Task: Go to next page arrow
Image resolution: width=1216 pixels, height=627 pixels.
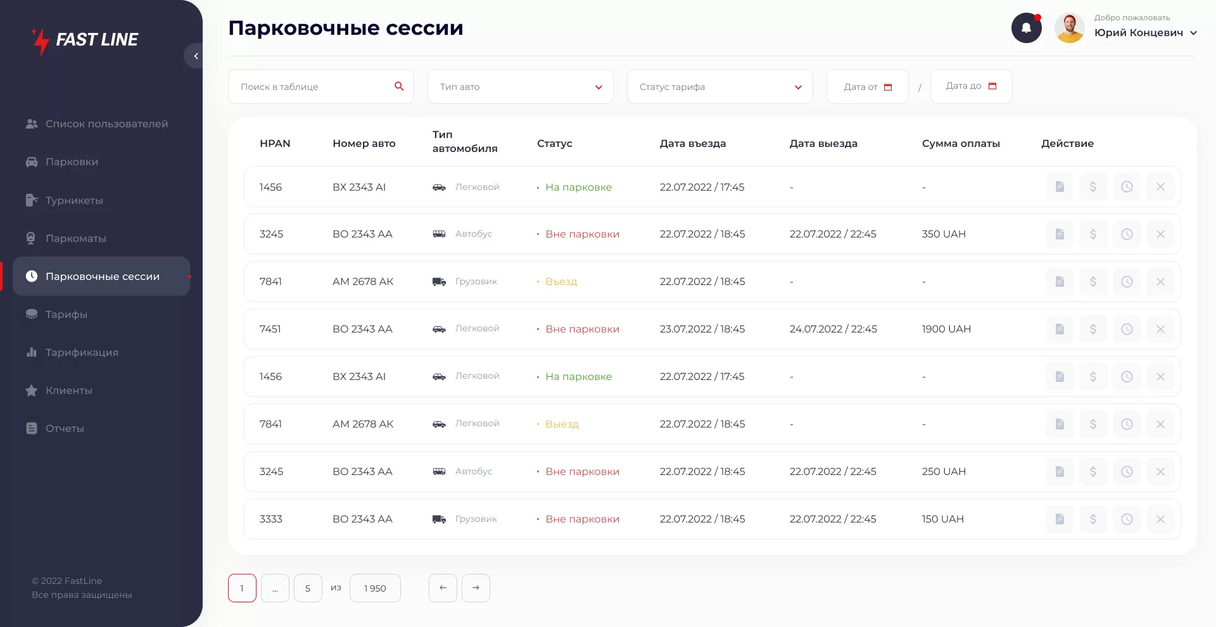Action: (x=476, y=588)
